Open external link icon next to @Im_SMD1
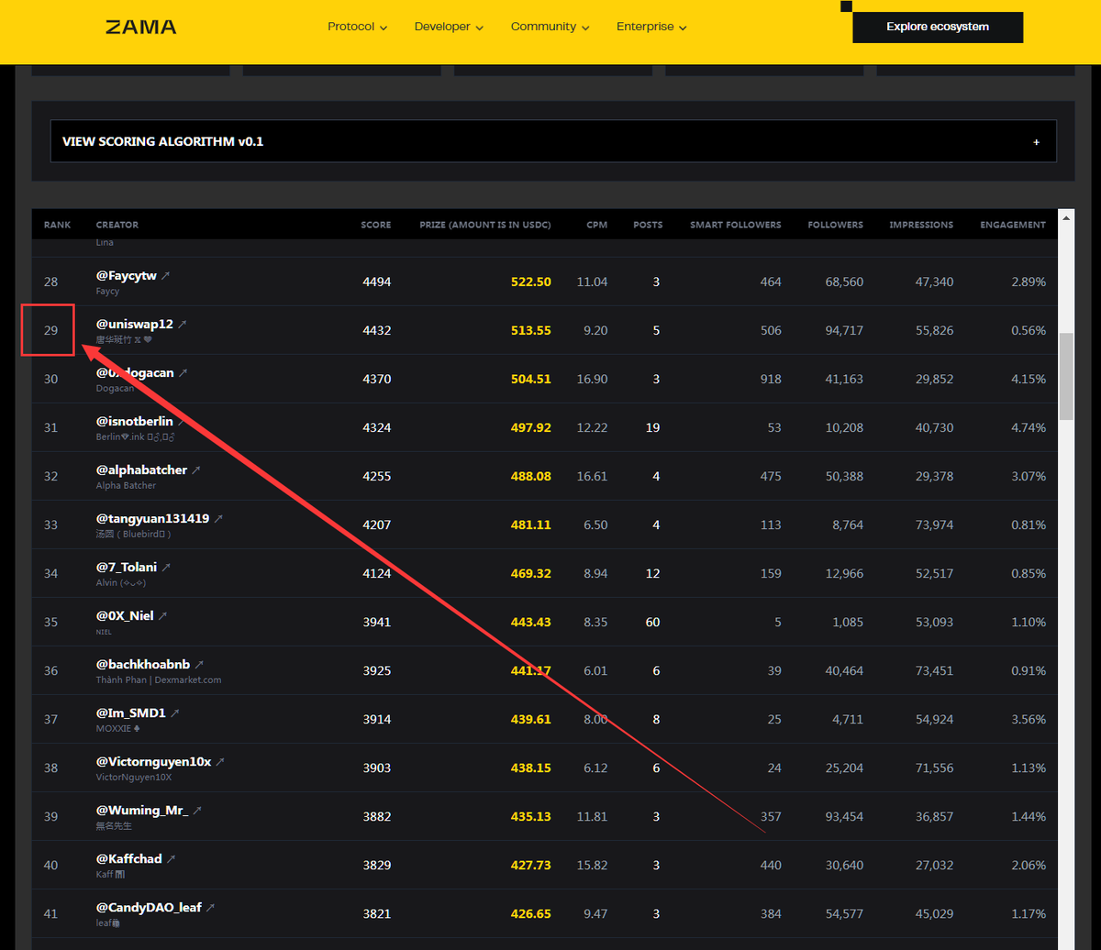 (x=174, y=712)
